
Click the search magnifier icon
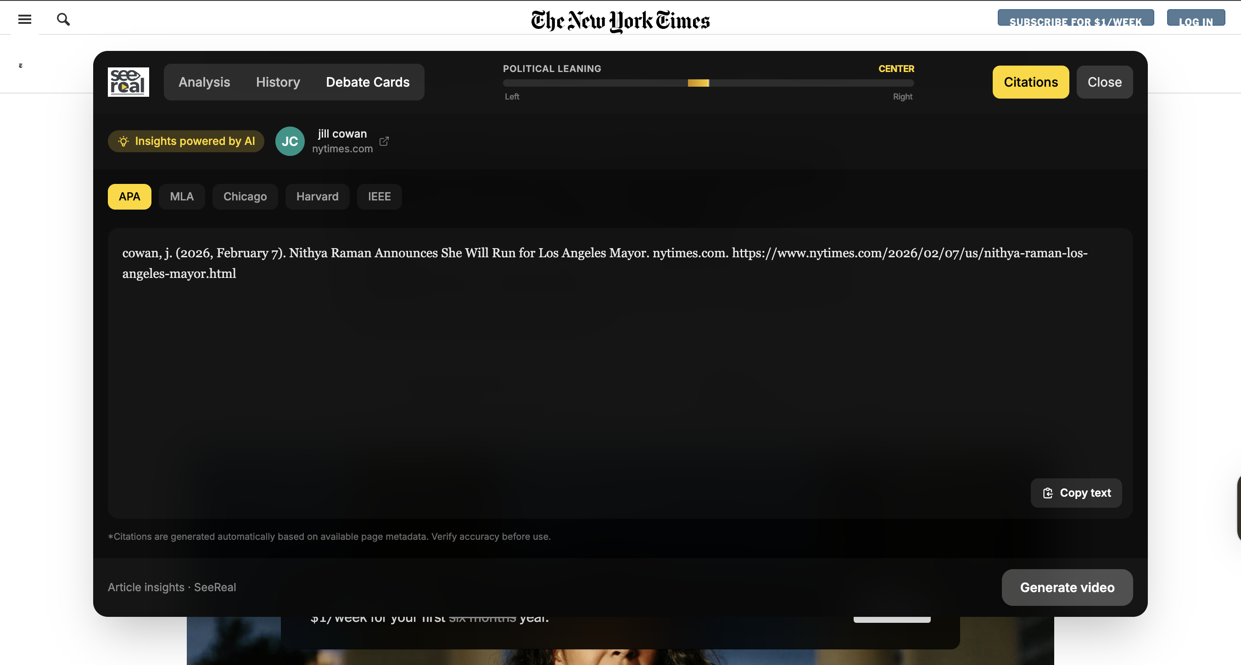point(63,19)
